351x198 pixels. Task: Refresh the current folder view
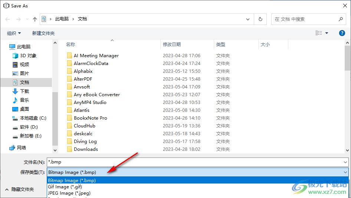point(260,19)
